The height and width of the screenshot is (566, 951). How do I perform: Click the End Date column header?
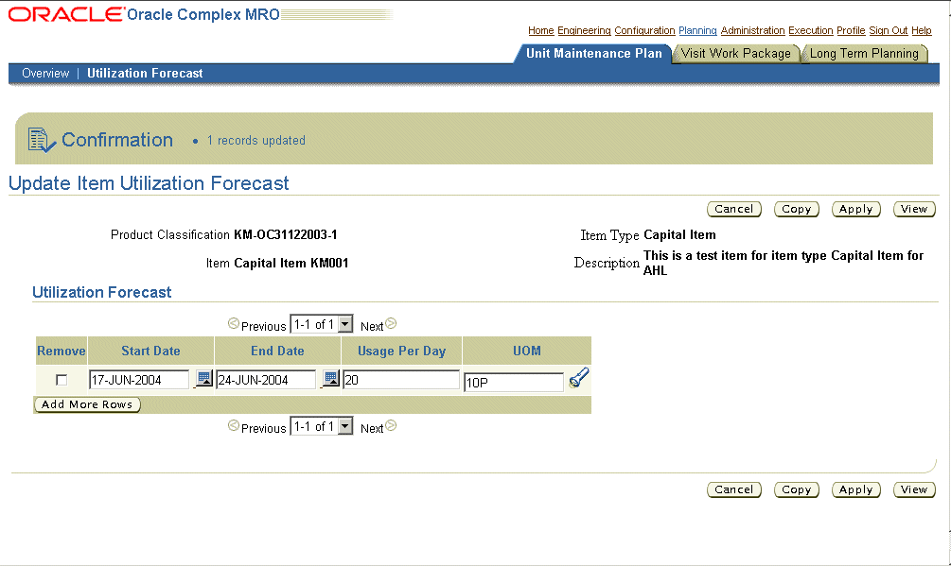(277, 352)
